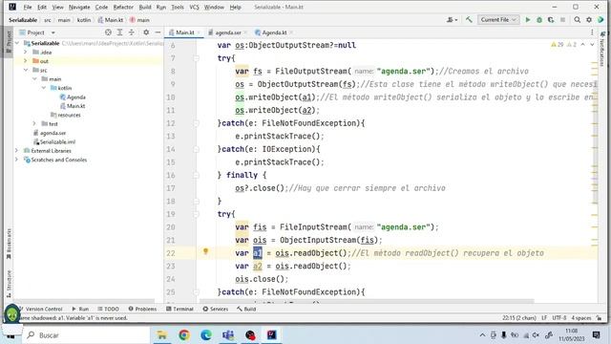This screenshot has width=611, height=344.
Task: Switch to Agenda.kt editor tab
Action: coord(274,32)
